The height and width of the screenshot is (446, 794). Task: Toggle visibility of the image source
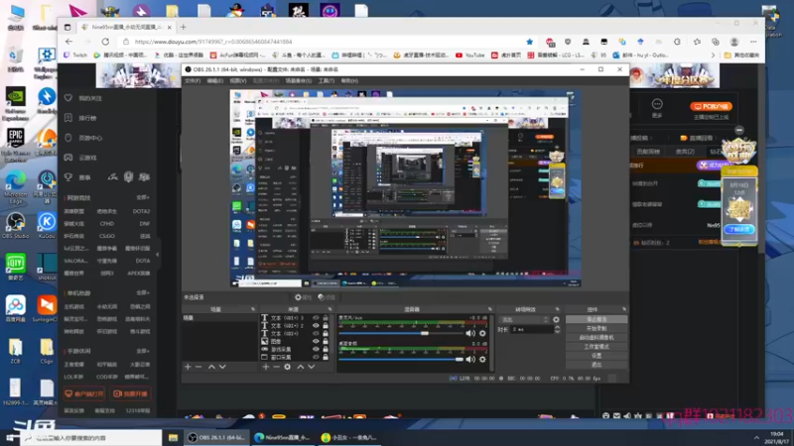coord(316,341)
